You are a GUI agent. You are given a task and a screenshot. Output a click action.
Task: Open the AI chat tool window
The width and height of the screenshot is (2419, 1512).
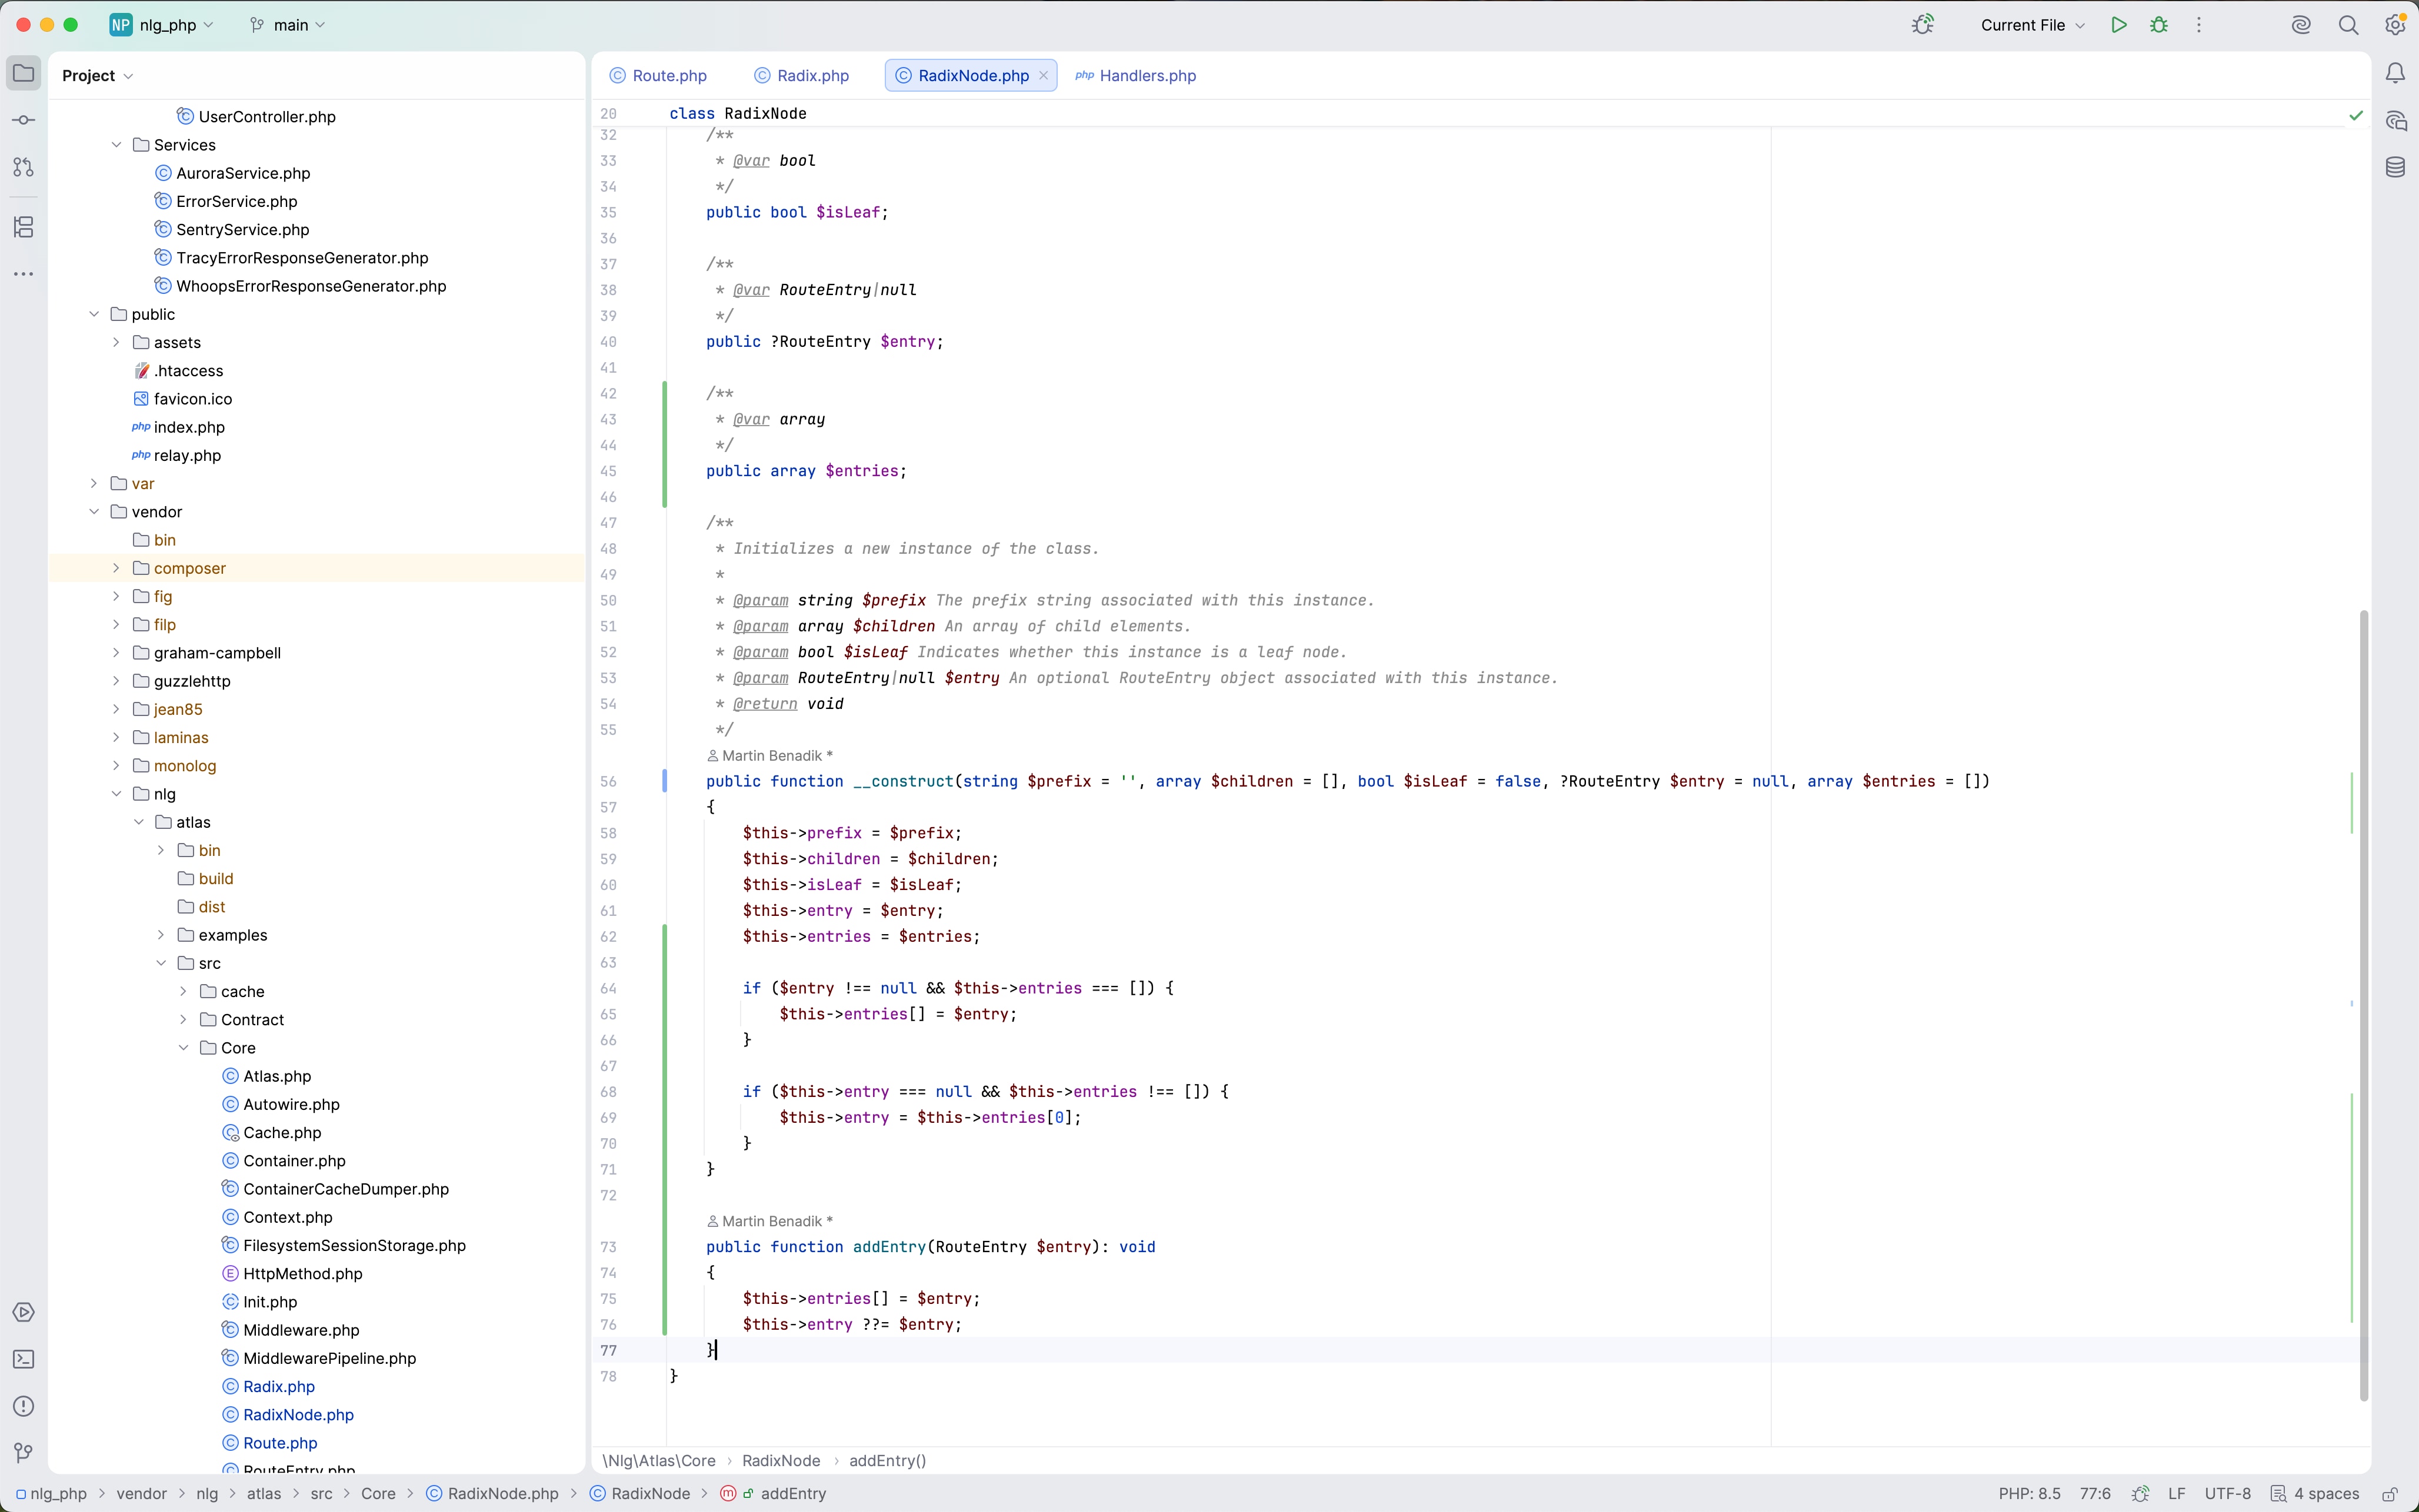pos(2395,121)
